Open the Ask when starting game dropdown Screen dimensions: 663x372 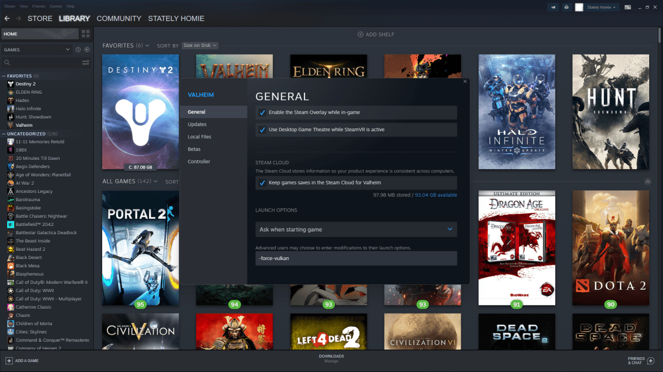pos(356,229)
